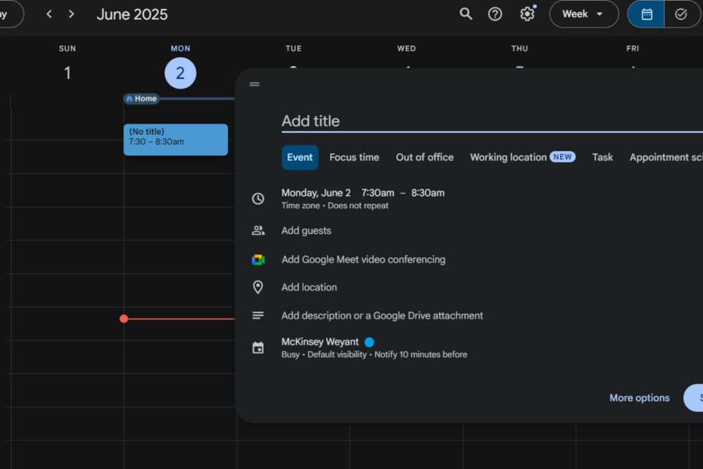Open Calendar search
This screenshot has width=703, height=469.
pos(465,14)
